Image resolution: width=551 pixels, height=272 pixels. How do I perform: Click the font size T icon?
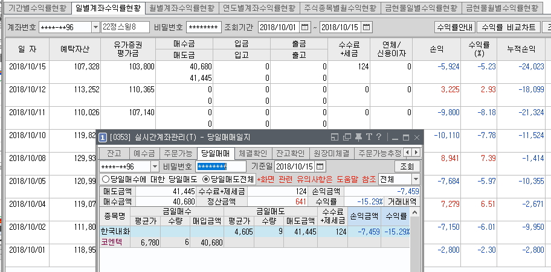369,137
